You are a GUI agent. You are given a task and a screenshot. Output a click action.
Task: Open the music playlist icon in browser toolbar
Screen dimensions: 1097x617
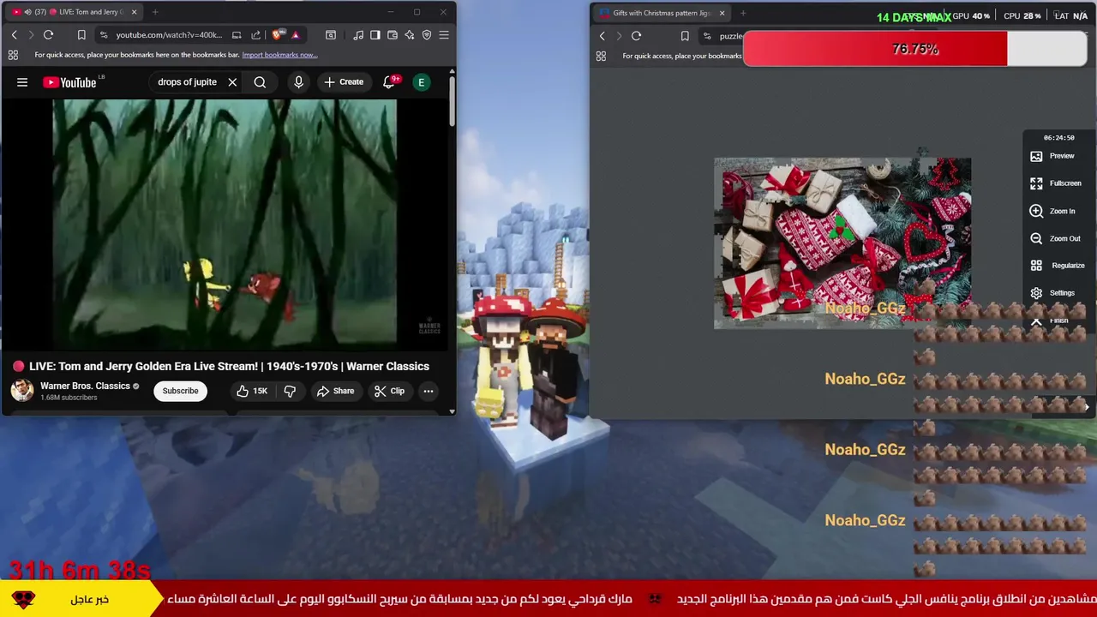[x=358, y=35]
